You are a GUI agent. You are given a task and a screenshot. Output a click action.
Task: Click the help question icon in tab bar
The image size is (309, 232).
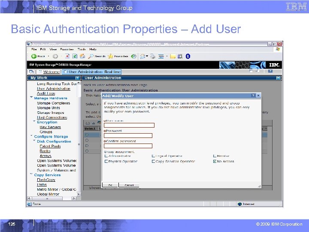pyautogui.click(x=270, y=71)
